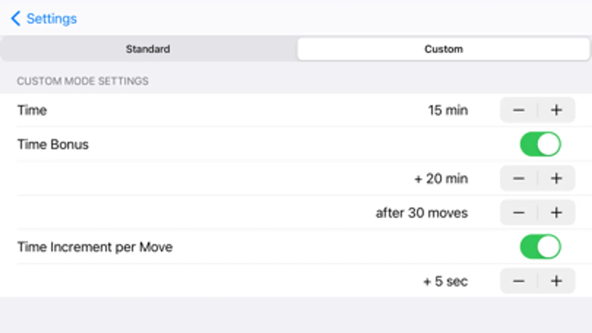The height and width of the screenshot is (333, 592).
Task: Raise the moves count with plus
Action: click(556, 213)
